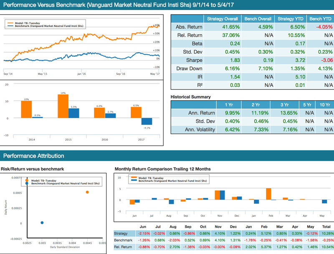Click the blue data point in Risk/Return scatter
This screenshot has width=334, height=254.
click(42, 223)
